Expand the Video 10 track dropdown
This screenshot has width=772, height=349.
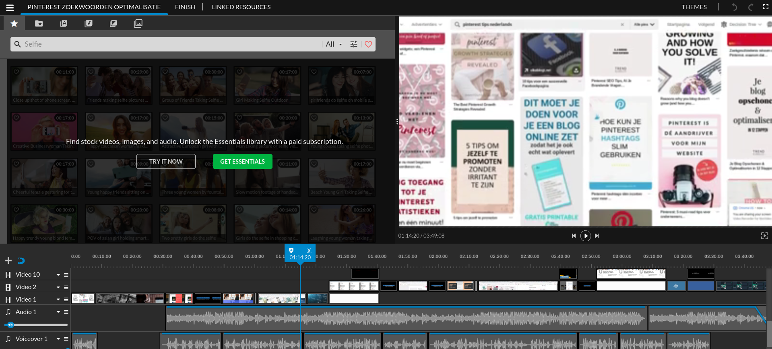point(58,275)
